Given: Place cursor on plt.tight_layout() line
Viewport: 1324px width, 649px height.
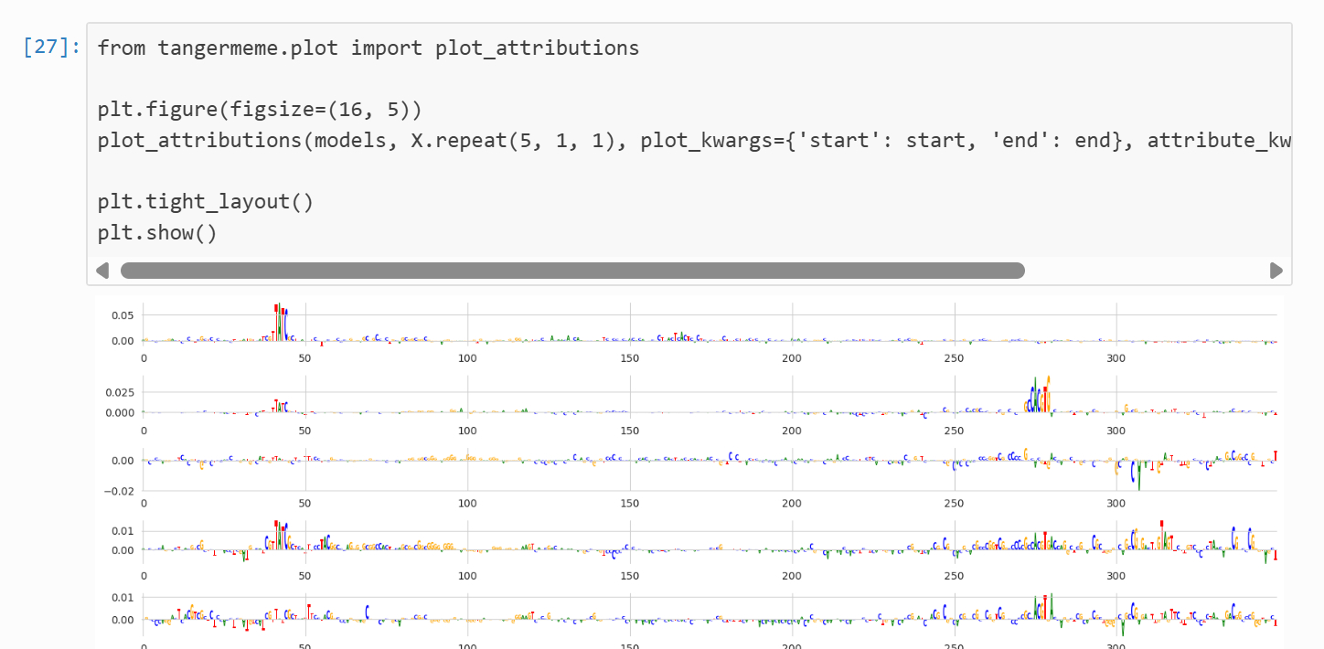Looking at the screenshot, I should click(x=205, y=201).
